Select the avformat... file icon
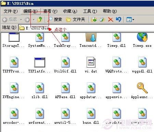This screenshot has height=132, width=154. click(x=40, y=114)
